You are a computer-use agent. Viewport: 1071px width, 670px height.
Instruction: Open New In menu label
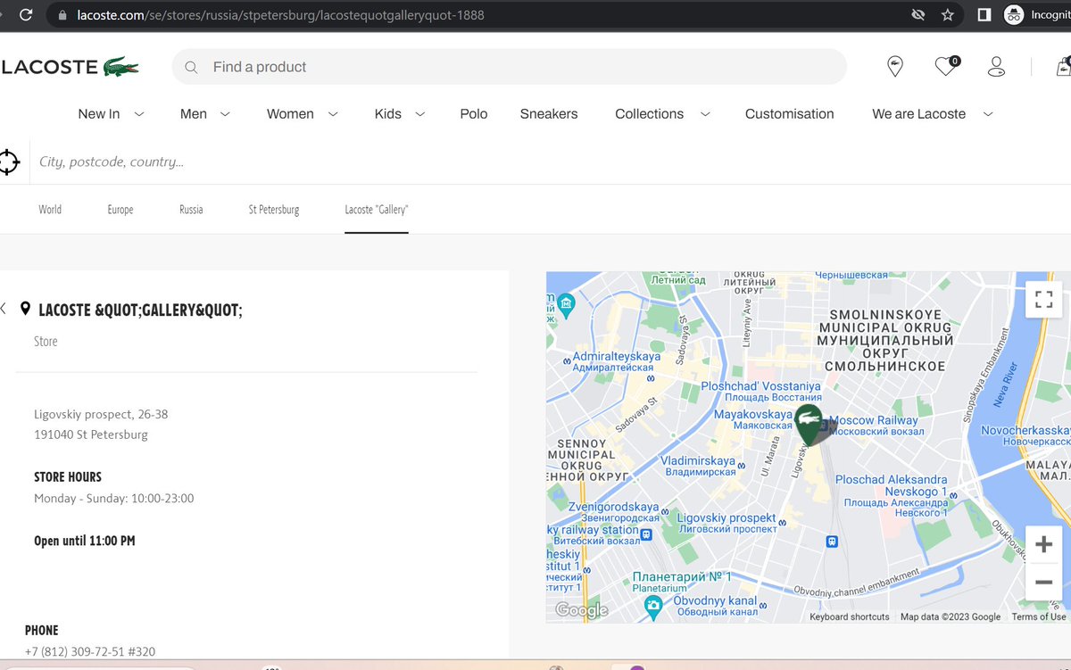click(99, 114)
